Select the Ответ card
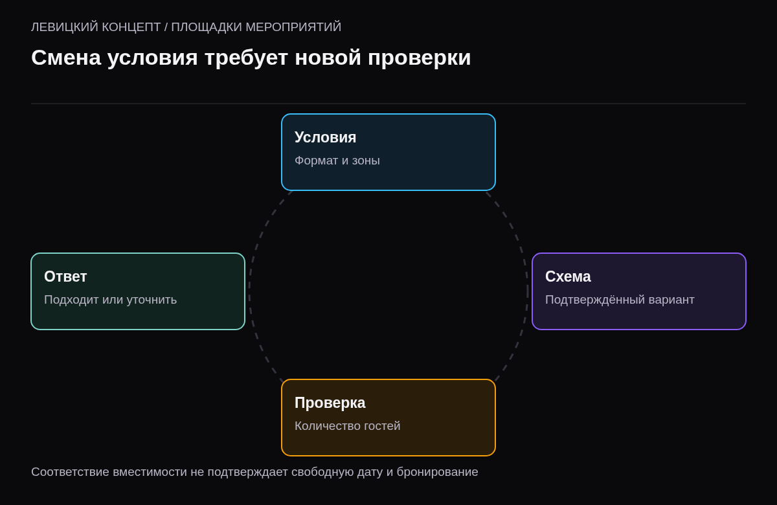 tap(138, 291)
